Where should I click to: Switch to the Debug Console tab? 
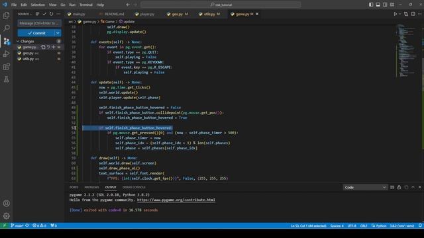134,187
